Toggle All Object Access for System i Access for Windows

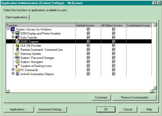(114, 29)
